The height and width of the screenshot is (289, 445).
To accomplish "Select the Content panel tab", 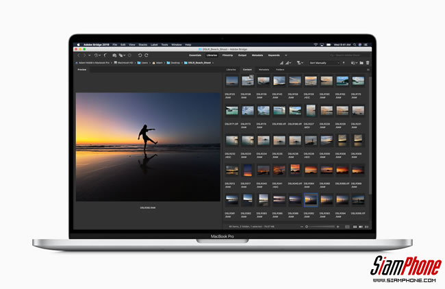I will point(247,70).
